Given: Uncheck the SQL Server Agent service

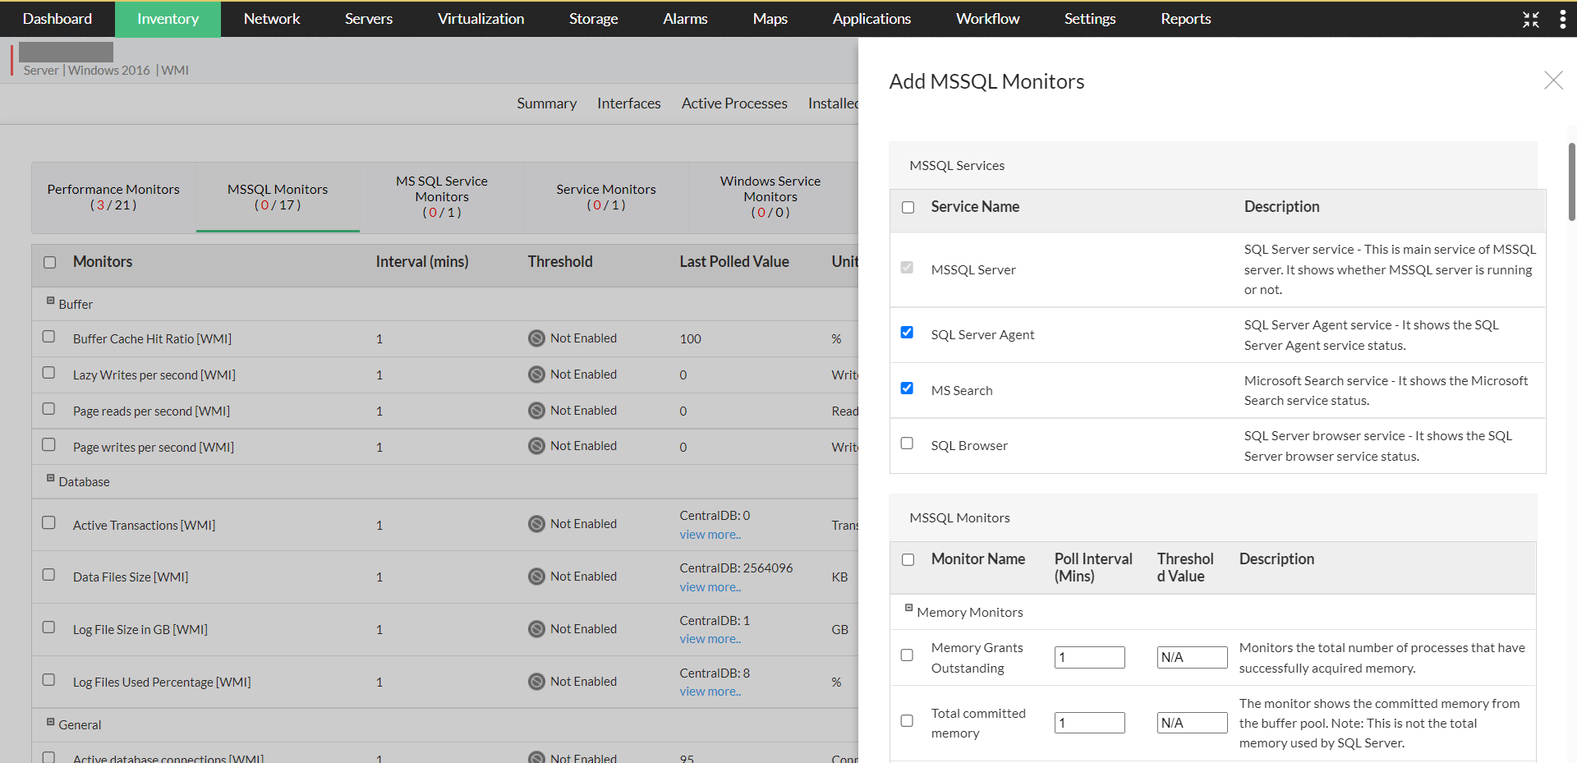Looking at the screenshot, I should tap(907, 333).
